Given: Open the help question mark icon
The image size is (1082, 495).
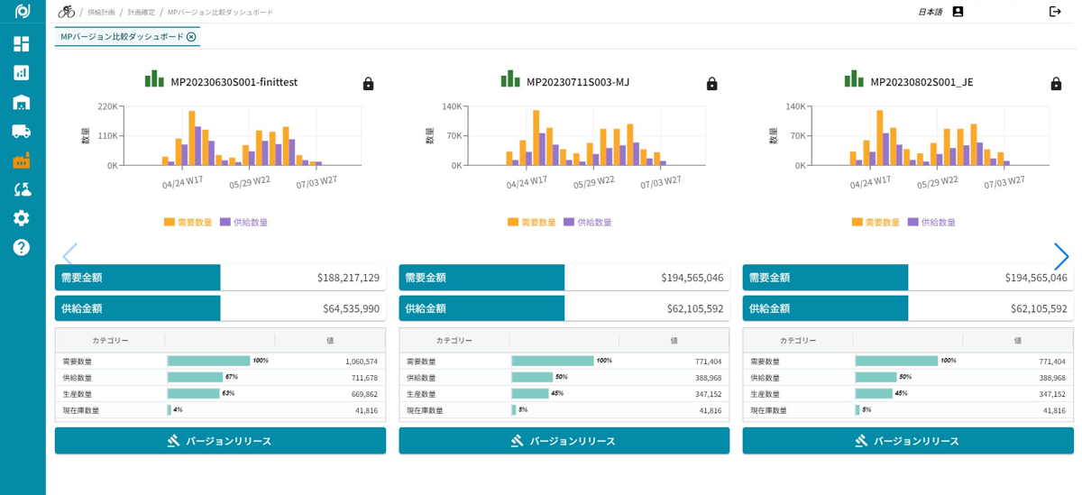Looking at the screenshot, I should [22, 247].
